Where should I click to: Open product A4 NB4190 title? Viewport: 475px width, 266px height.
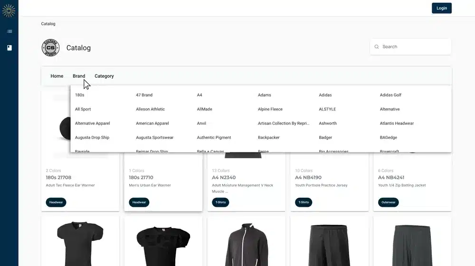[308, 177]
